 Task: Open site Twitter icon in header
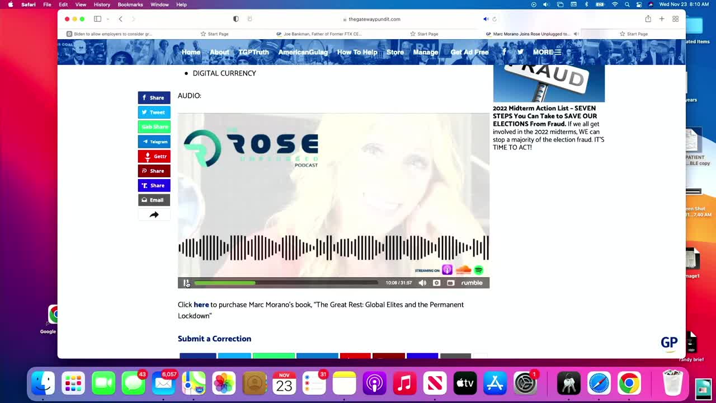[520, 52]
